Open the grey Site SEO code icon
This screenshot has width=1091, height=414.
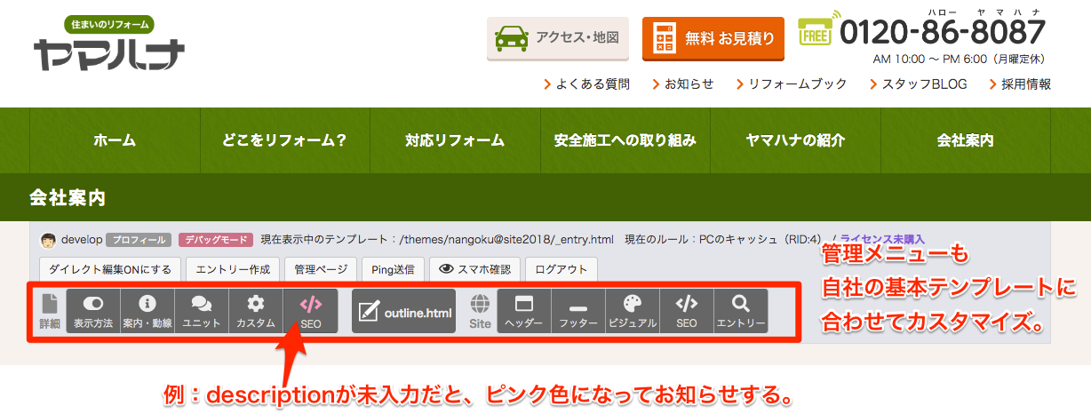(686, 311)
